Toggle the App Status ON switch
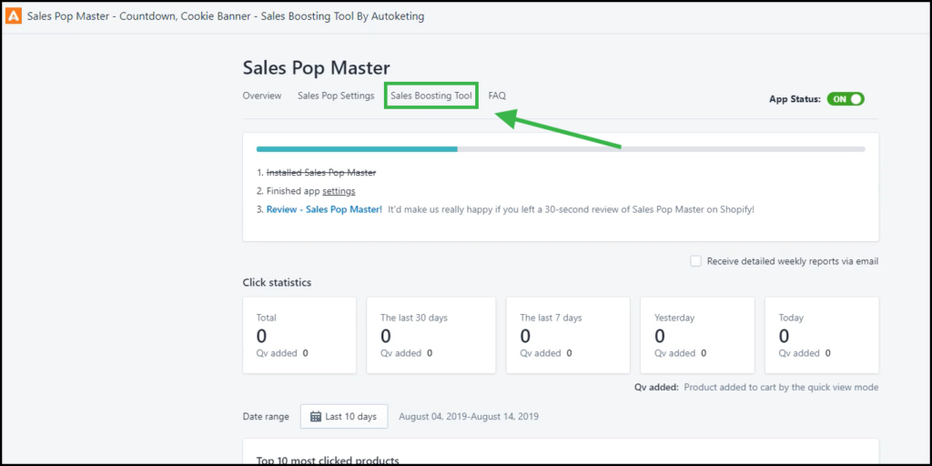This screenshot has width=932, height=466. click(846, 99)
